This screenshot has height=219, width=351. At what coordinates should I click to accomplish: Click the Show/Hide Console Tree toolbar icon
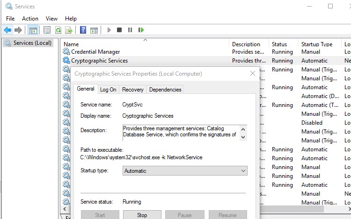(33, 30)
